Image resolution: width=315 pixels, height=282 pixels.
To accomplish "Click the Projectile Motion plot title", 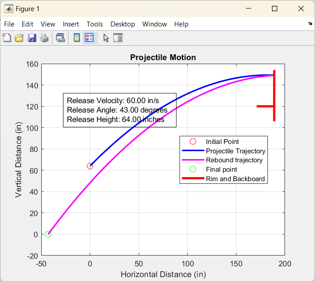I will 163,57.
